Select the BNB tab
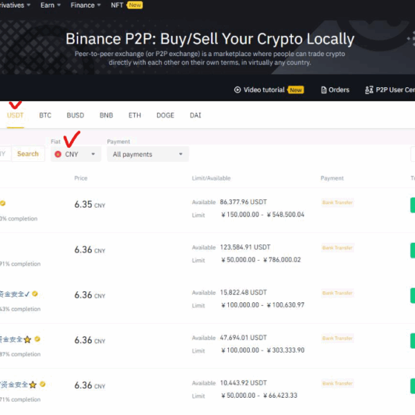415x415 pixels. [106, 116]
